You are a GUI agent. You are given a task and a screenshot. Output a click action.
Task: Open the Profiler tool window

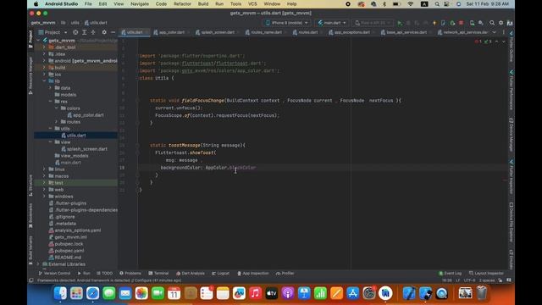[285, 273]
